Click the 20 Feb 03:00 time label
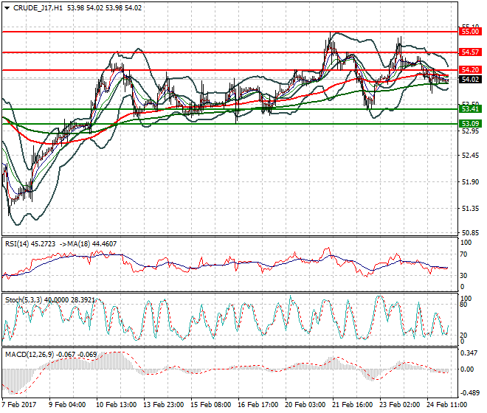The image size is (487, 413). (305, 405)
